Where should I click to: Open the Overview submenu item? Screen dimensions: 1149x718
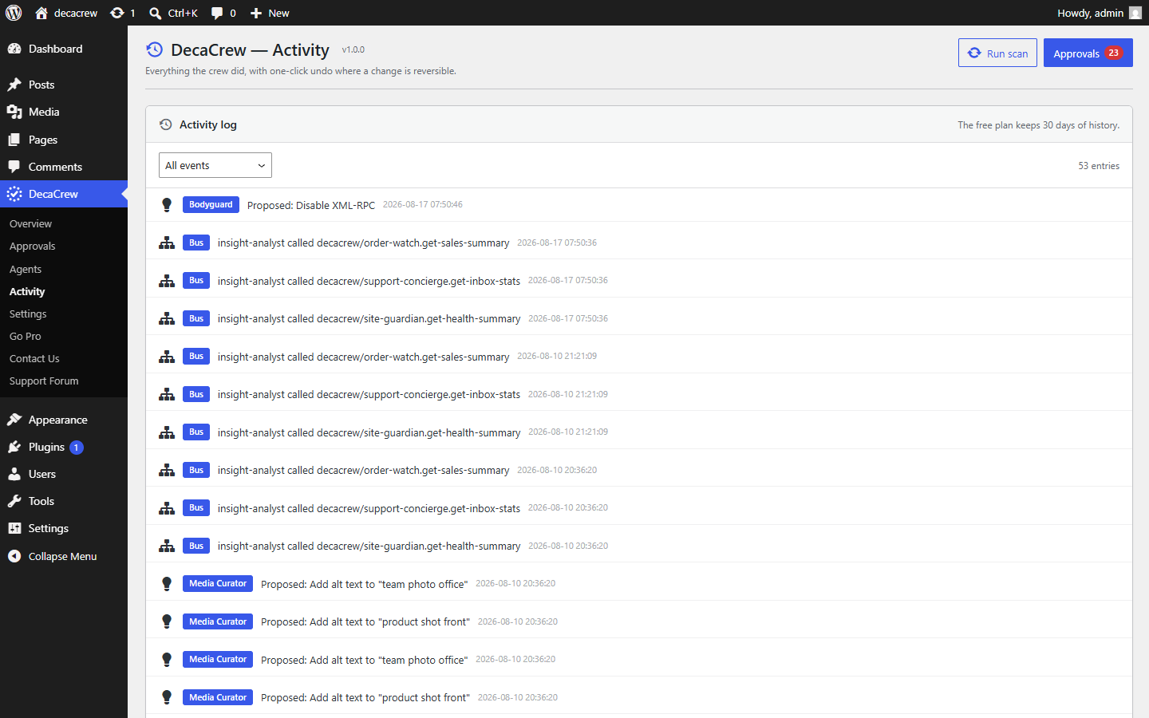(x=30, y=224)
